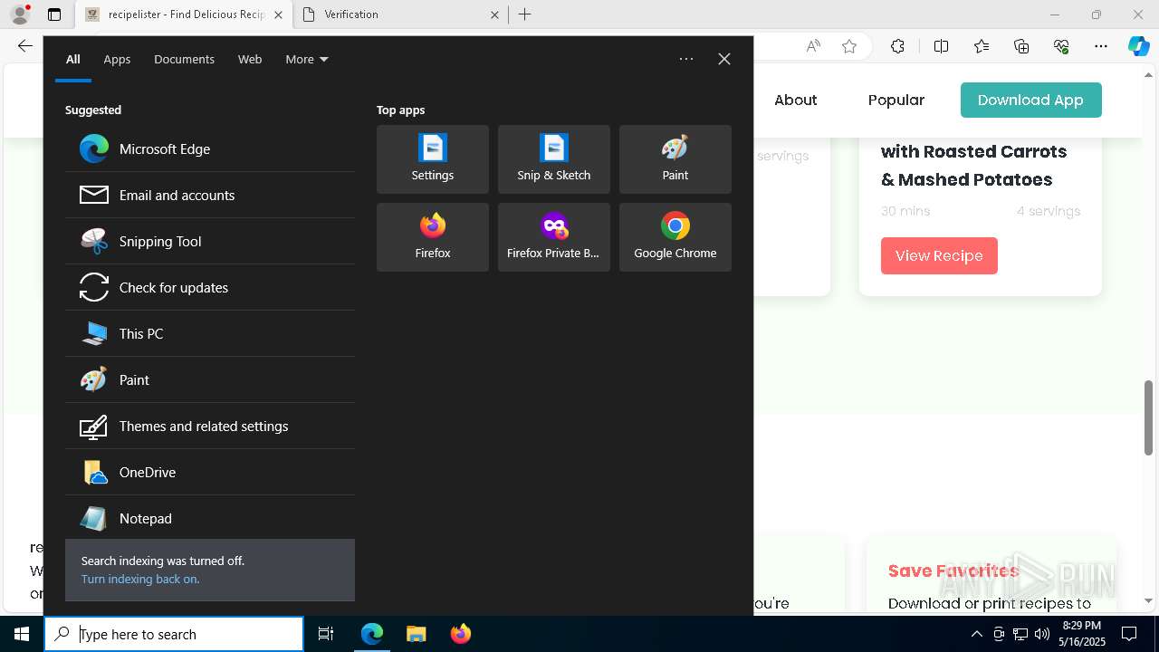Switch to the Apps search tab
The image size is (1159, 652).
(117, 59)
